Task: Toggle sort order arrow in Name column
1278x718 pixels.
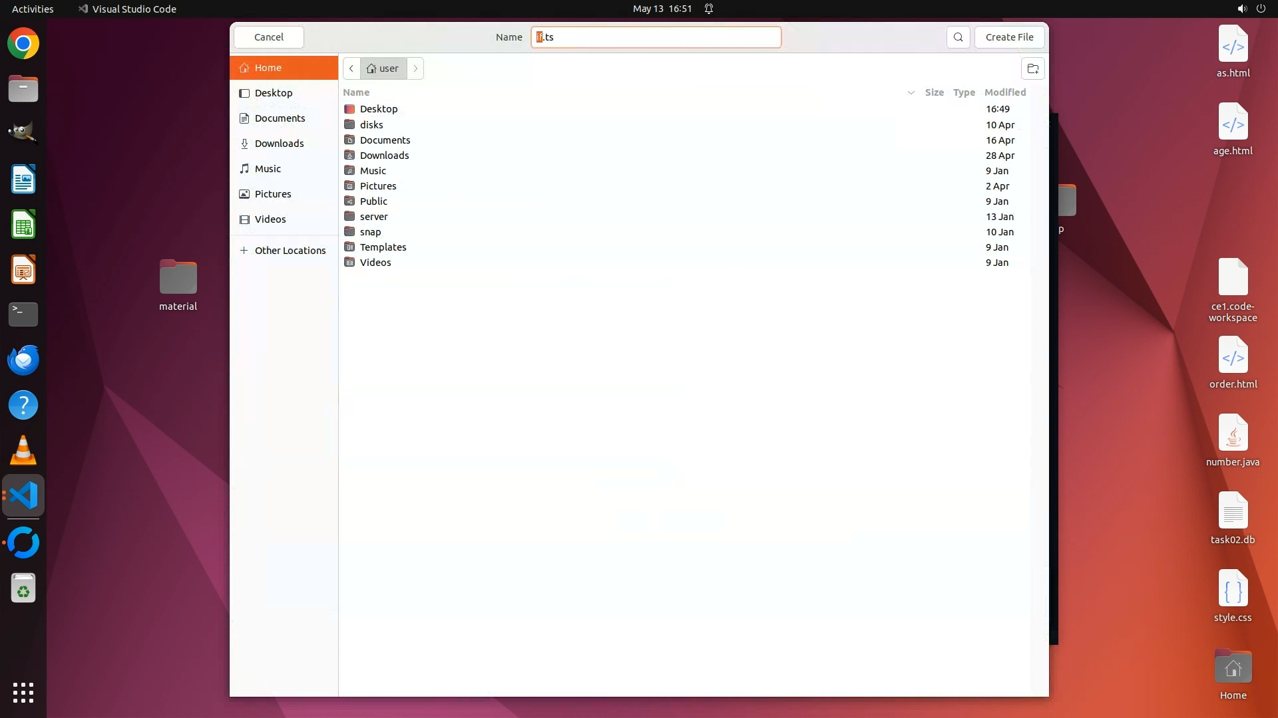Action: (911, 92)
